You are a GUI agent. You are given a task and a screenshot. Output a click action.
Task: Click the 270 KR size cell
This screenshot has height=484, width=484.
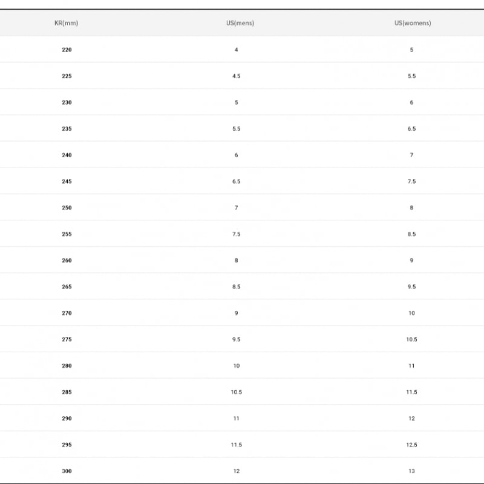67,313
